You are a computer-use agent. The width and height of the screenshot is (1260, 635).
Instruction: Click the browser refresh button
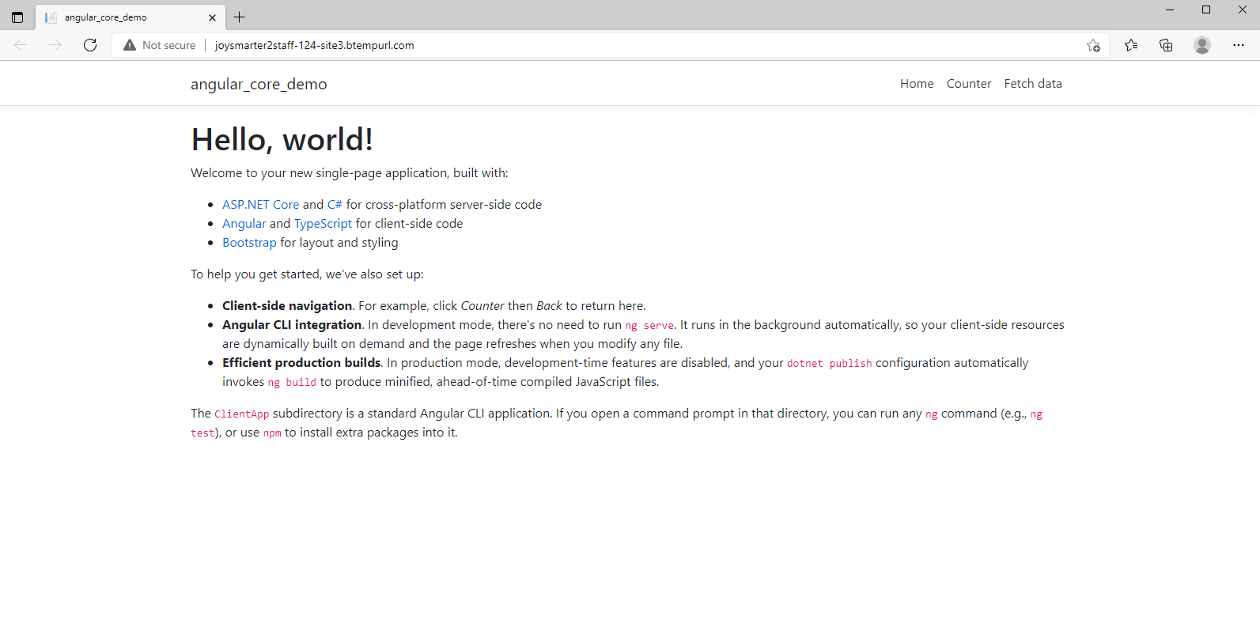[x=90, y=45]
